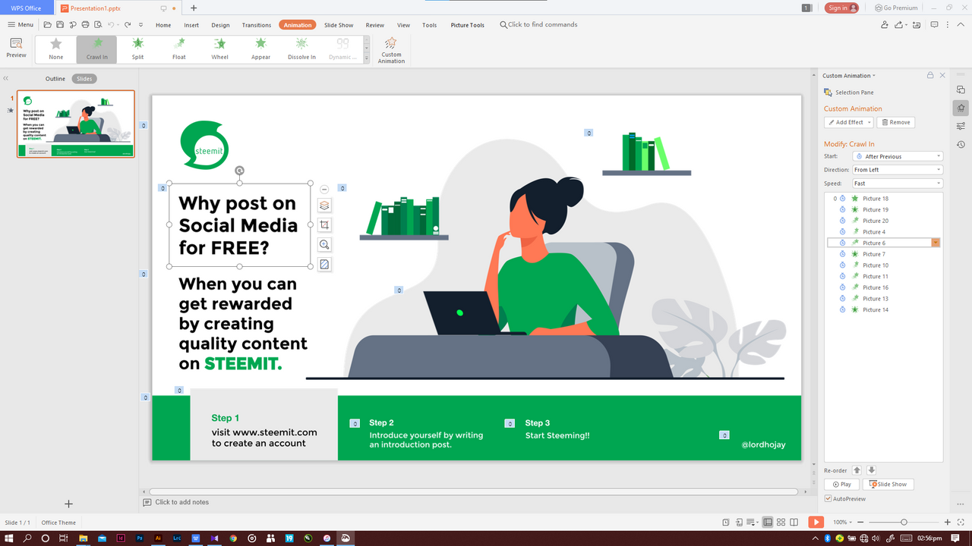Viewport: 972px width, 546px height.
Task: Toggle the Custom Animation pane lock icon
Action: pos(929,75)
